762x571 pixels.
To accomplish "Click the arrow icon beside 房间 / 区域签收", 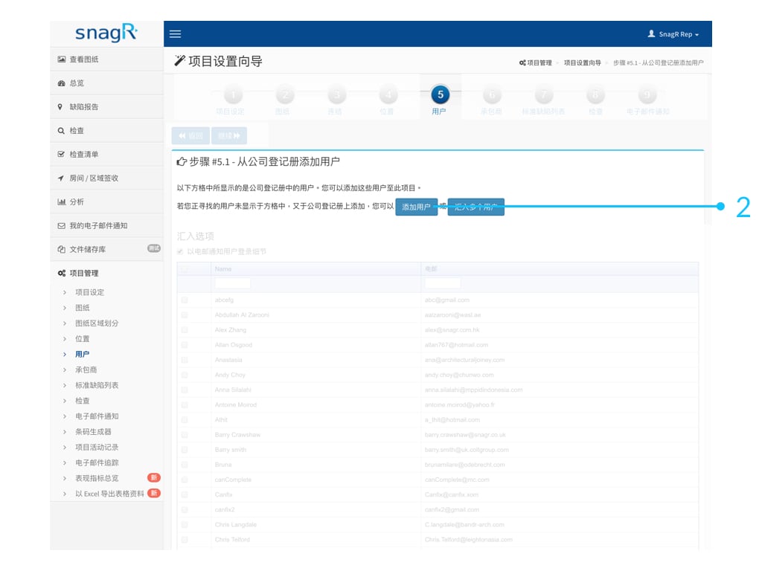I will [x=61, y=178].
